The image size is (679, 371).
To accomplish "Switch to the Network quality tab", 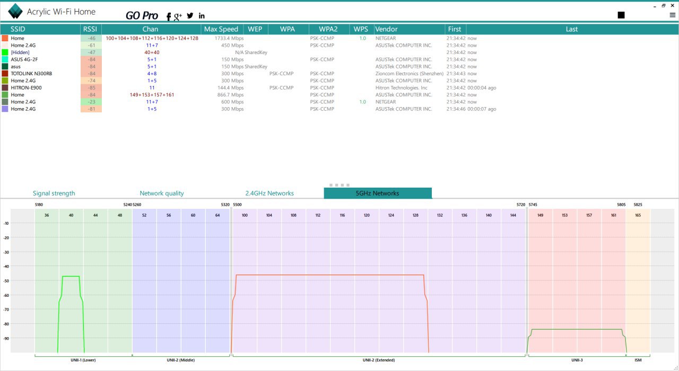I will 162,193.
